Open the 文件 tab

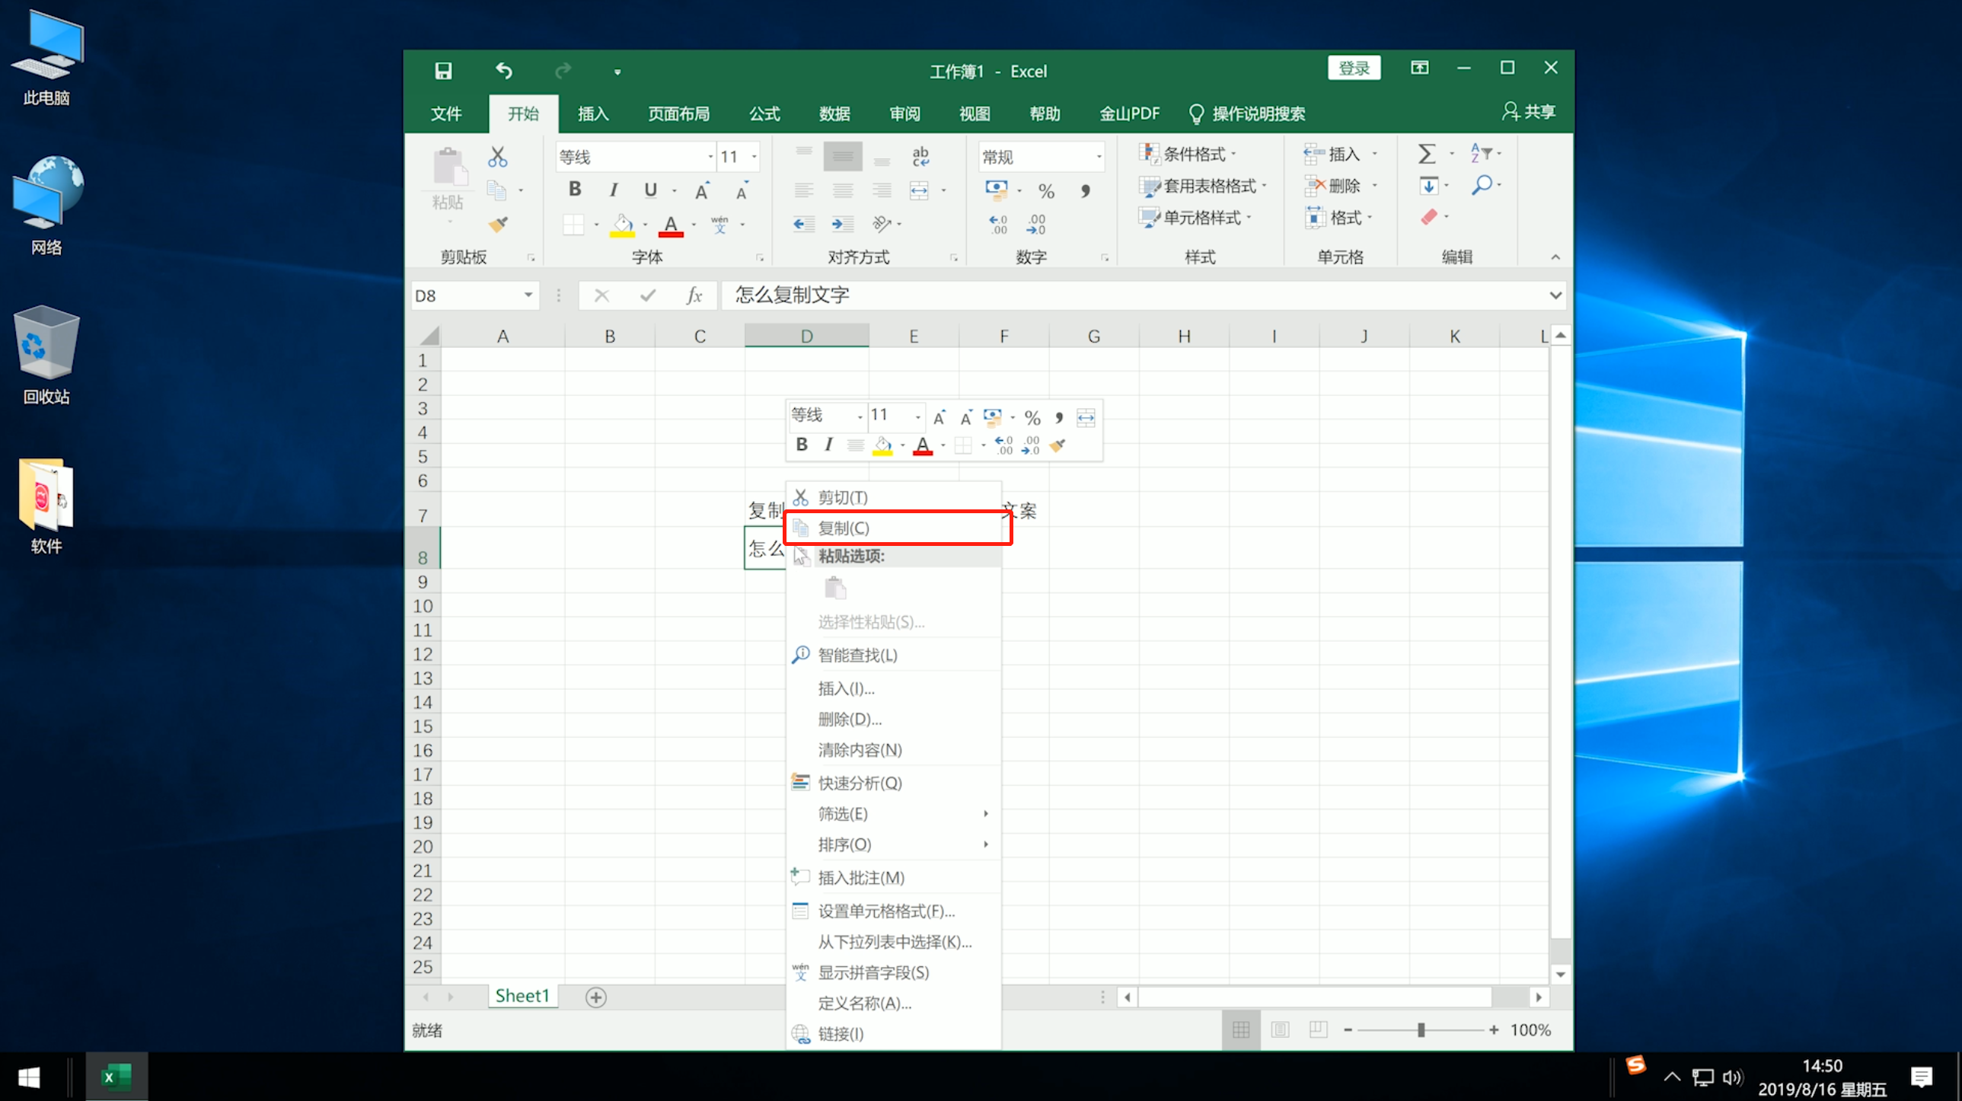(x=446, y=114)
